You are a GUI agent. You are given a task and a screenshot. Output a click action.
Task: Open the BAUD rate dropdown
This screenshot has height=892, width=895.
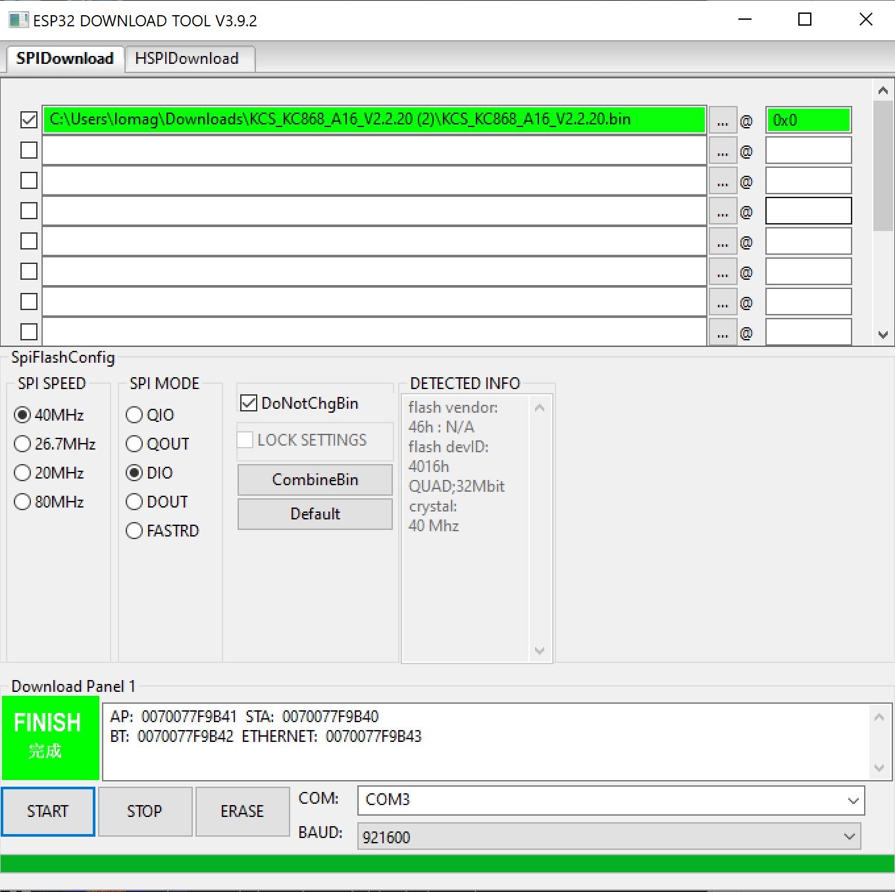[609, 836]
